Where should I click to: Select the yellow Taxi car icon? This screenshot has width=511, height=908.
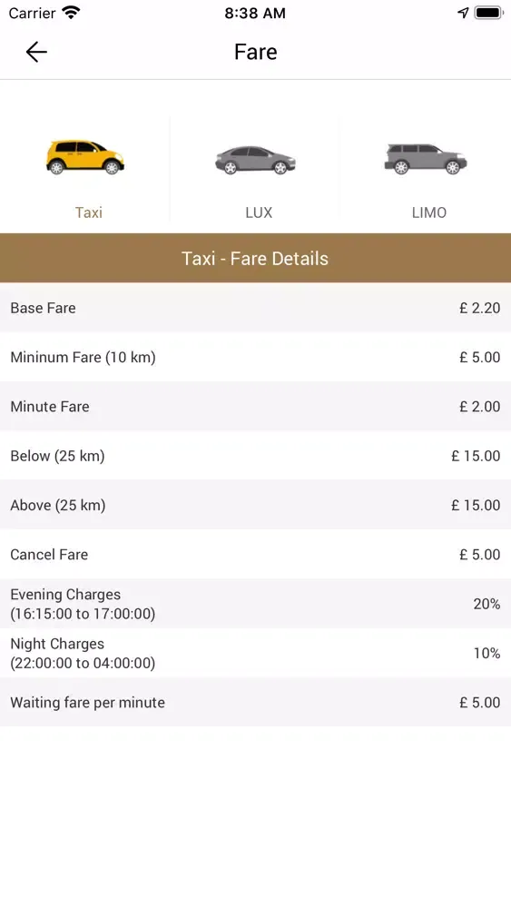pos(85,157)
